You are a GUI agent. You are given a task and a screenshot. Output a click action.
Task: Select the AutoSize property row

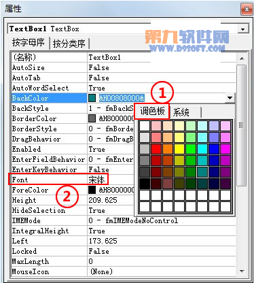tap(124, 67)
